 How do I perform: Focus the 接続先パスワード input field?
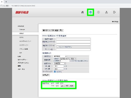[x=73, y=44]
